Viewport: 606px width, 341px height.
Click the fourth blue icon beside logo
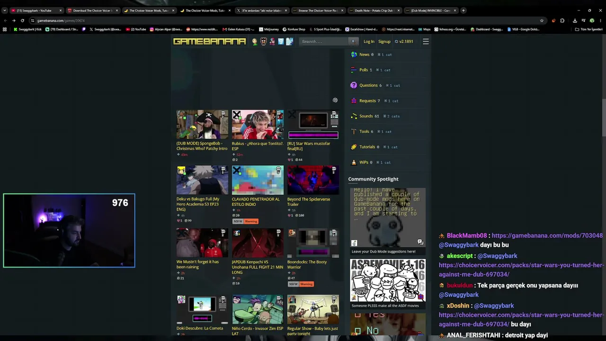pyautogui.click(x=281, y=42)
